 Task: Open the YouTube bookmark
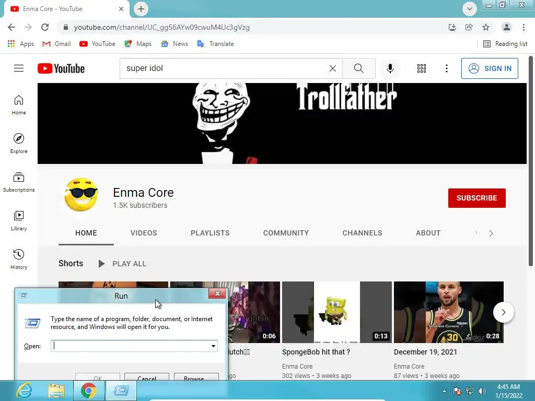click(x=97, y=44)
